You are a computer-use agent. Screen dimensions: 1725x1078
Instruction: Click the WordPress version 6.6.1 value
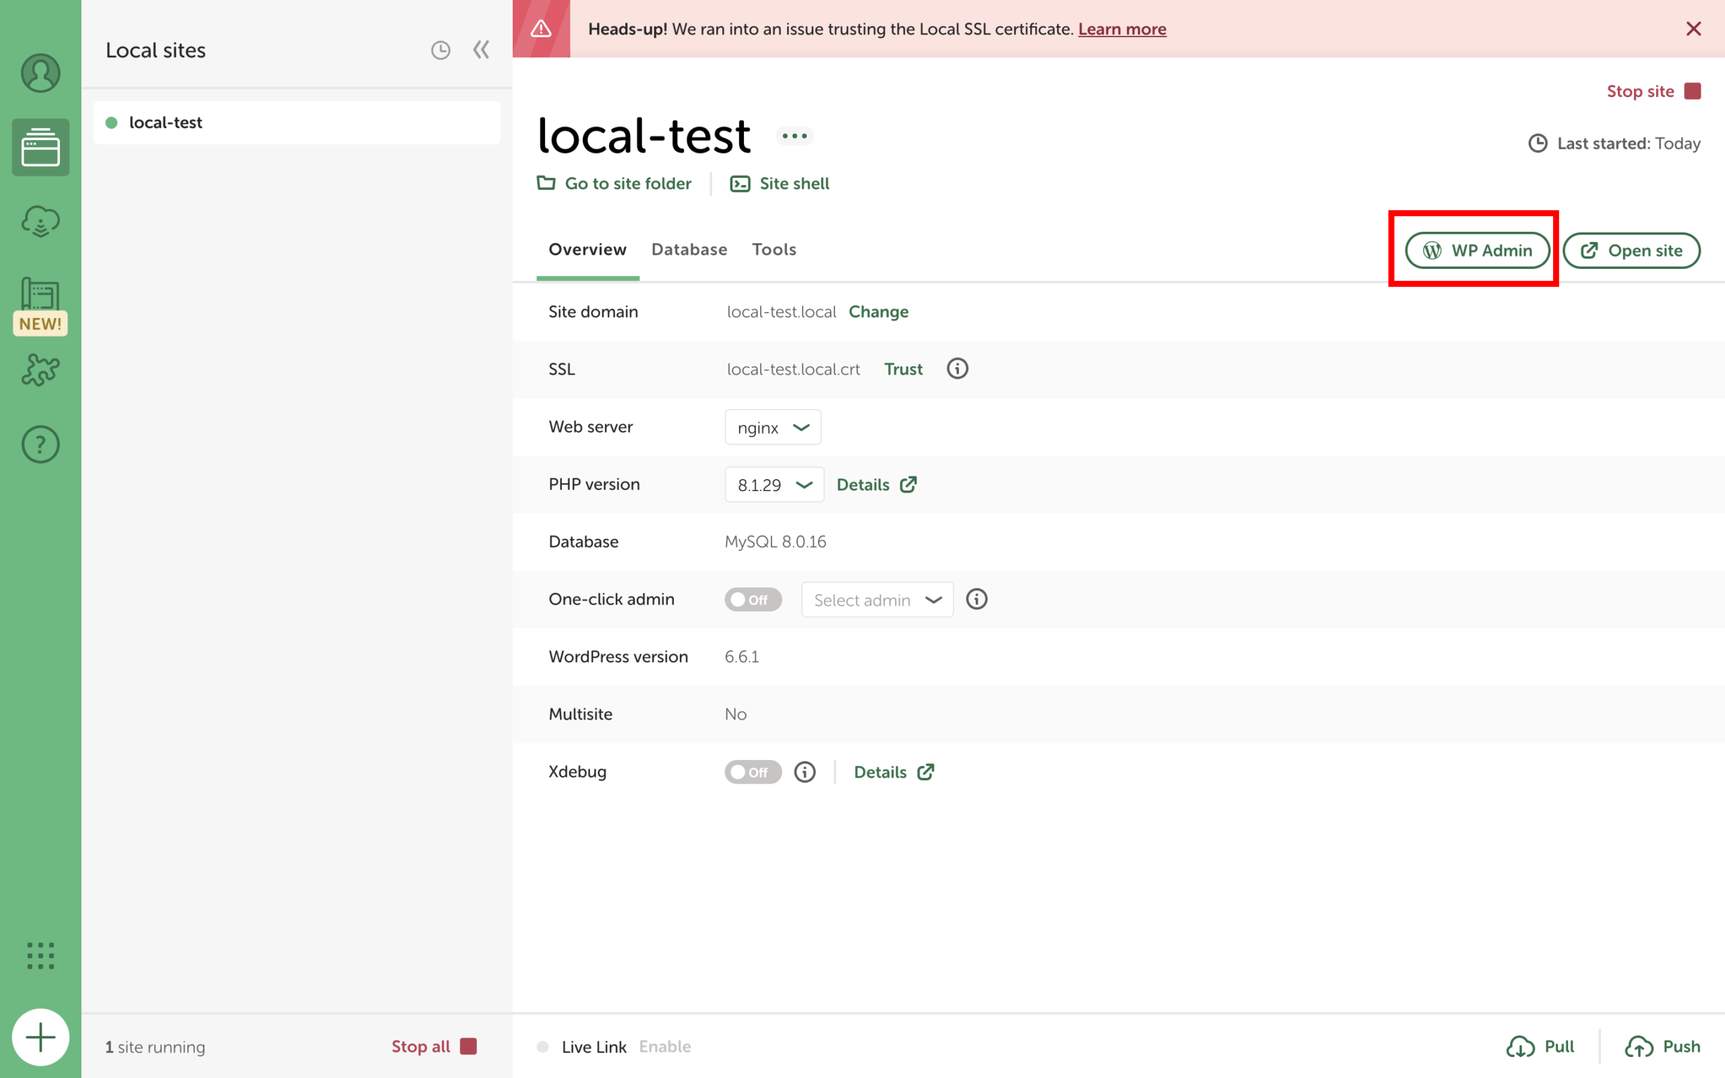(741, 657)
